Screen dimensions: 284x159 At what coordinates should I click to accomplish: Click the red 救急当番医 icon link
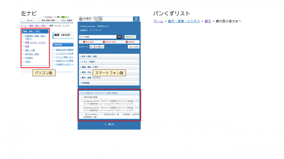point(88,42)
